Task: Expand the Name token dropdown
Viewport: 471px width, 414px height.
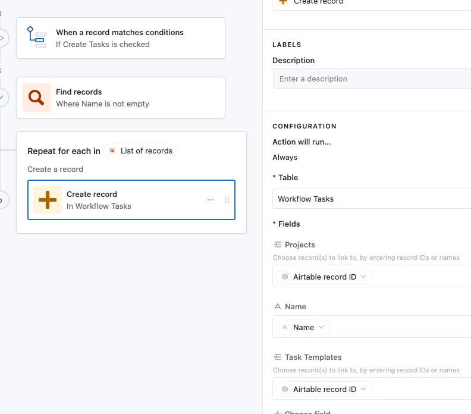Action: pyautogui.click(x=304, y=327)
